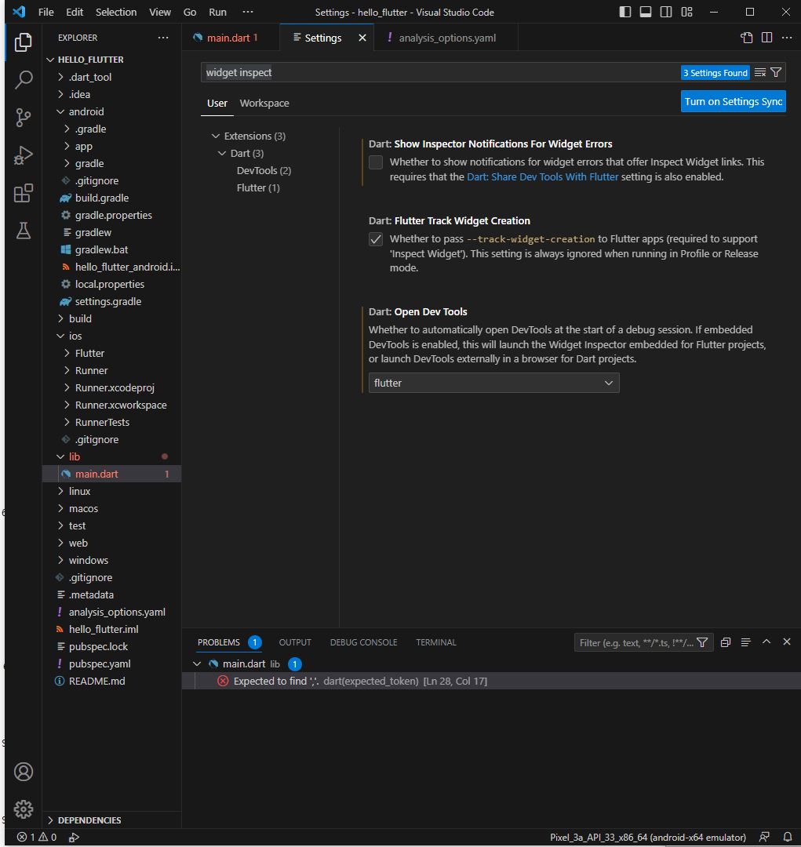This screenshot has height=847, width=801.
Task: Open the File menu
Action: click(x=46, y=12)
